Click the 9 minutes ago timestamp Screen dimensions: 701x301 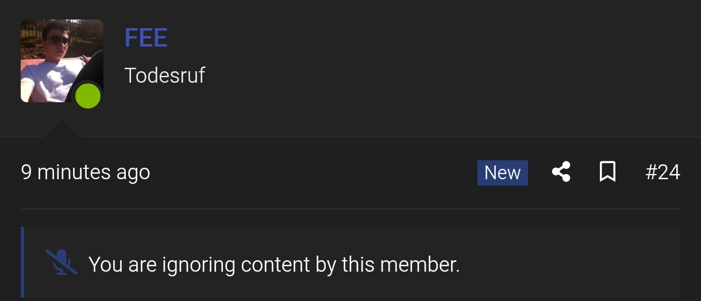(86, 172)
